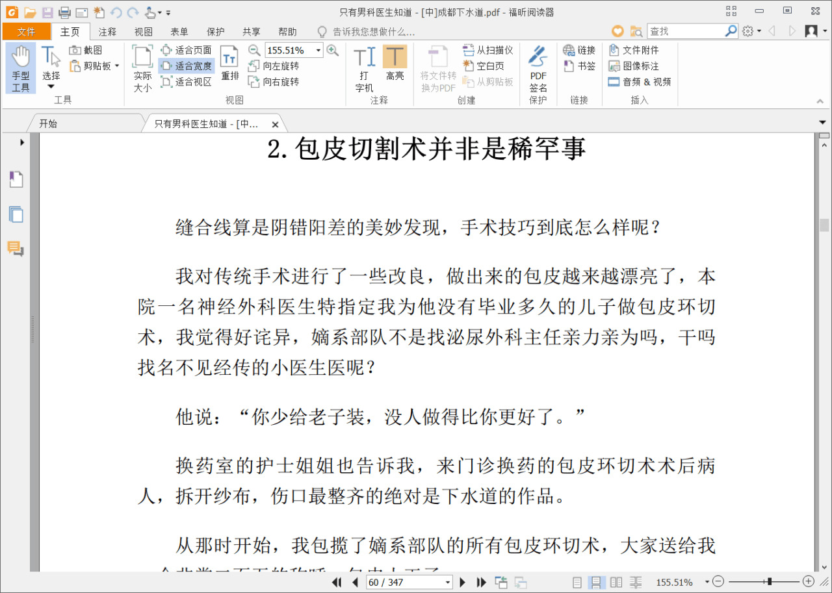The height and width of the screenshot is (593, 832).
Task: Open the folder advanced search icon
Action: point(636,31)
